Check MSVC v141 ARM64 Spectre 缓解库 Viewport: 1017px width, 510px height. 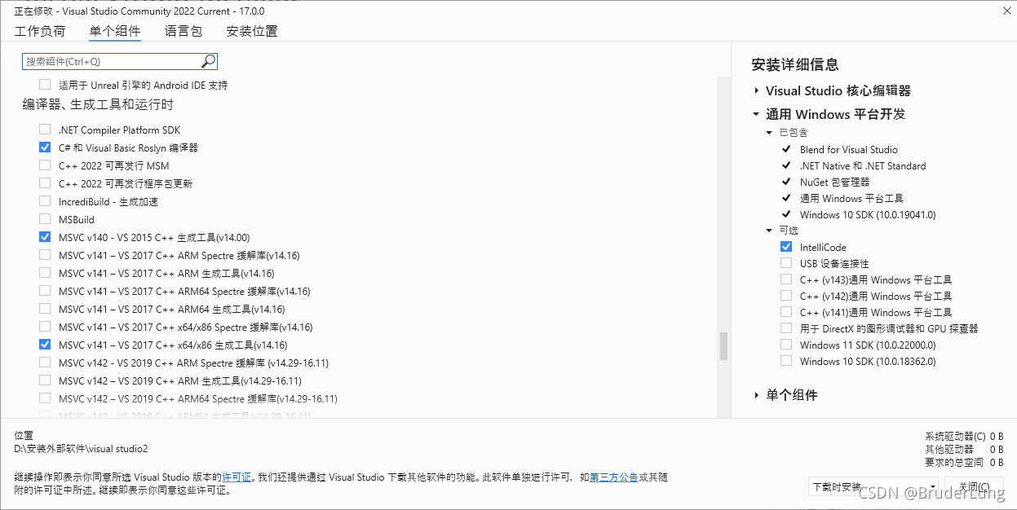45,292
